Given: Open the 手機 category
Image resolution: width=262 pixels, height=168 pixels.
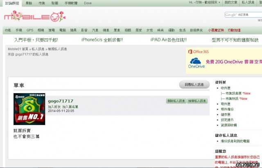Looking at the screenshot, I should [19, 30].
